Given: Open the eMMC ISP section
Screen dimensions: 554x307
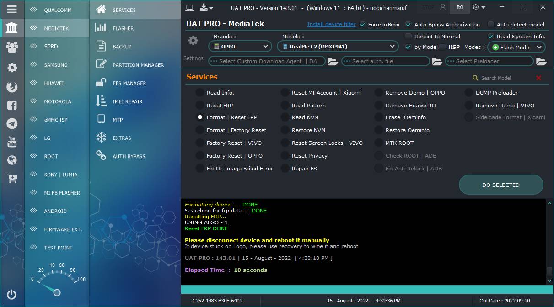Looking at the screenshot, I should click(57, 120).
